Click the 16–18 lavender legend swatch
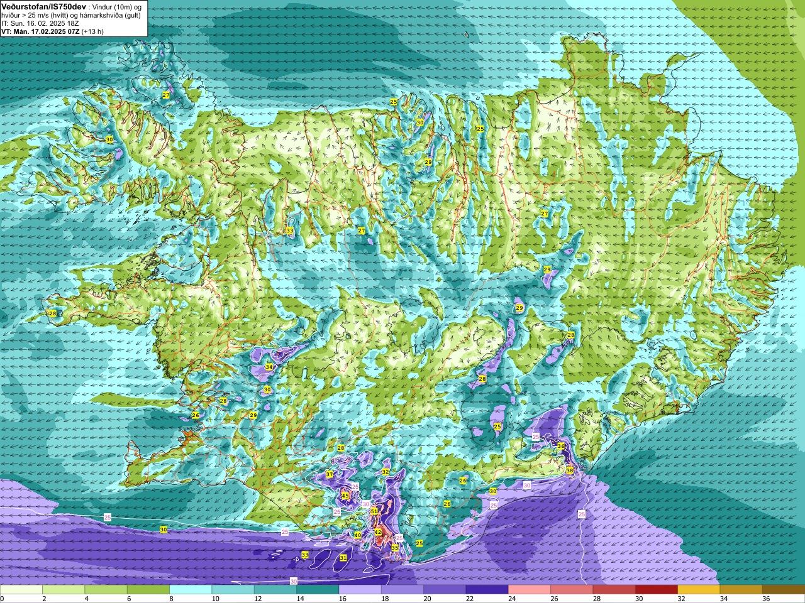Image resolution: width=805 pixels, height=603 pixels. pos(360,590)
